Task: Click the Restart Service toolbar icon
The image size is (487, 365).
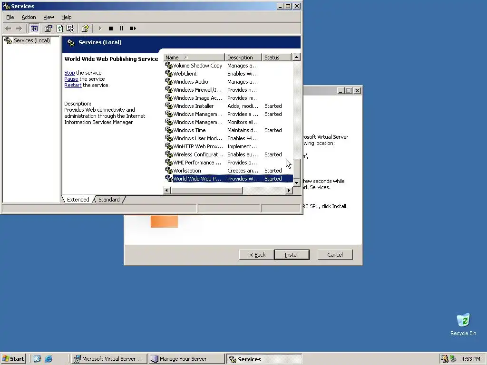Action: [133, 29]
